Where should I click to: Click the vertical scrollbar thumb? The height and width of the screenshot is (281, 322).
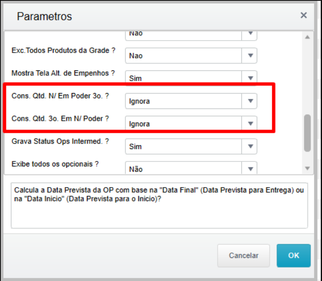point(307,133)
